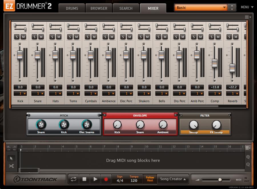This screenshot has width=257, height=189.
Task: Toggle Follow Host tempo sync
Action: click(x=150, y=179)
